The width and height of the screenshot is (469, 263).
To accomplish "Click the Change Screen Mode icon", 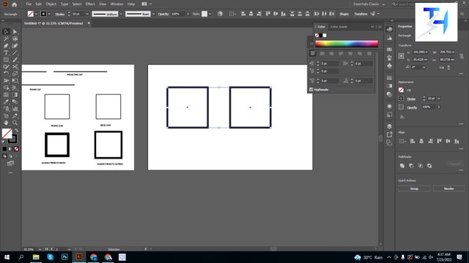I will [10, 164].
